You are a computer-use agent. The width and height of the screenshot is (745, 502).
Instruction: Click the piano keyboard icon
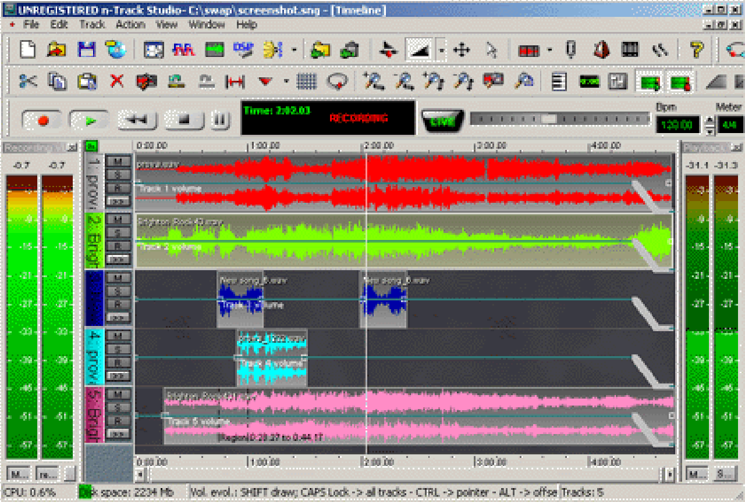point(630,50)
